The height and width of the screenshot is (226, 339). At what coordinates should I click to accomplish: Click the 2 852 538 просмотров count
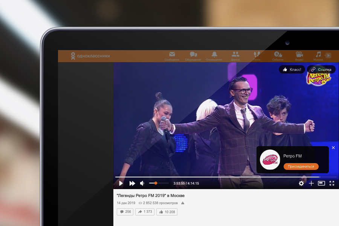[160, 203]
